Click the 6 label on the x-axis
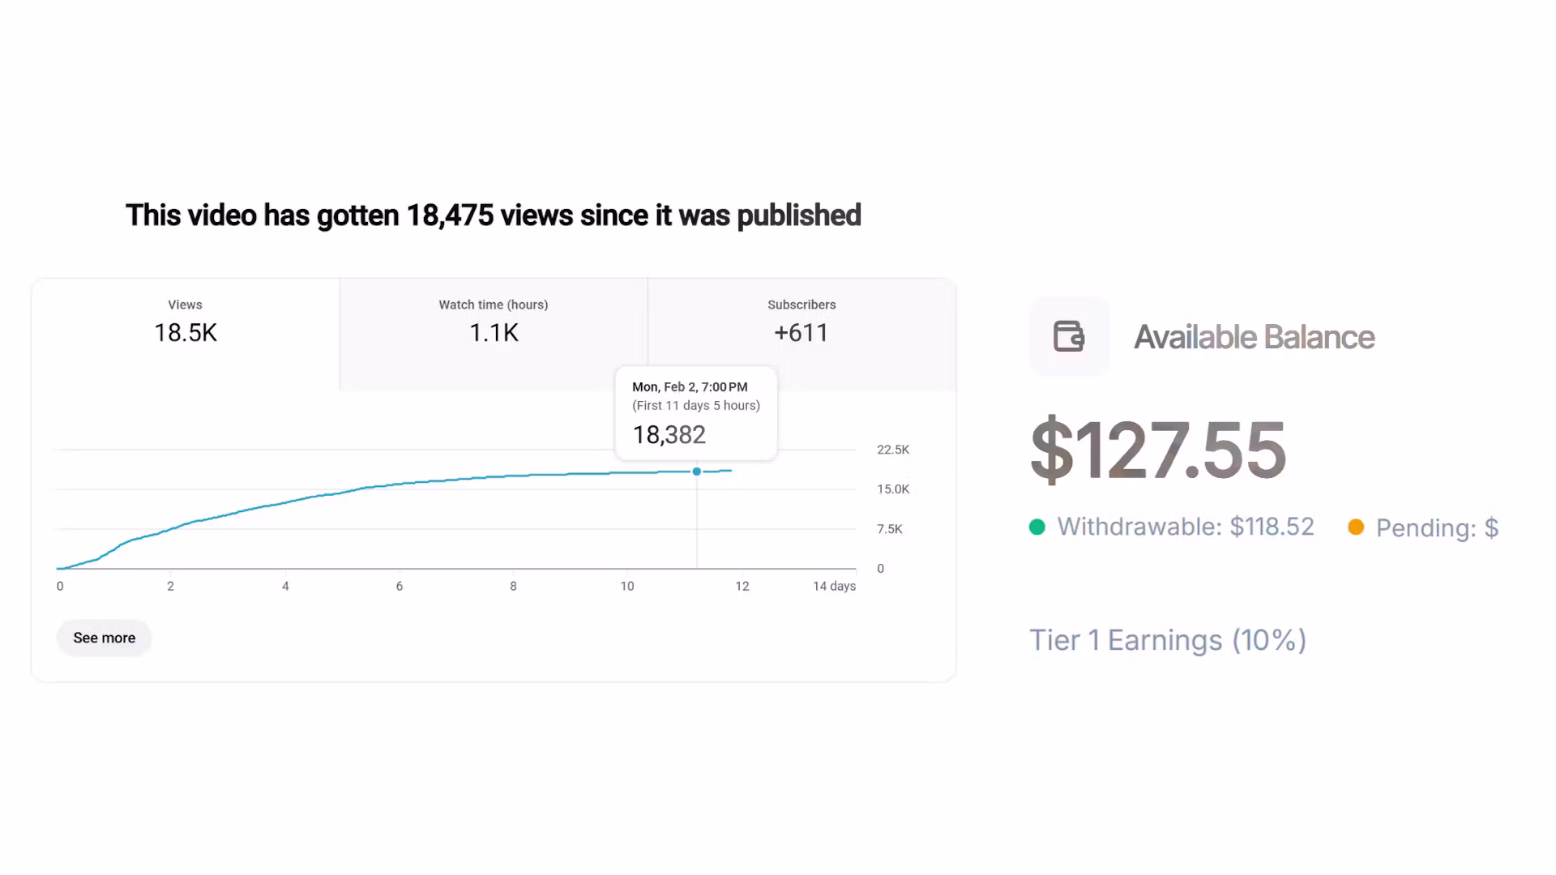Screen dimensions: 1556x875 (x=400, y=586)
